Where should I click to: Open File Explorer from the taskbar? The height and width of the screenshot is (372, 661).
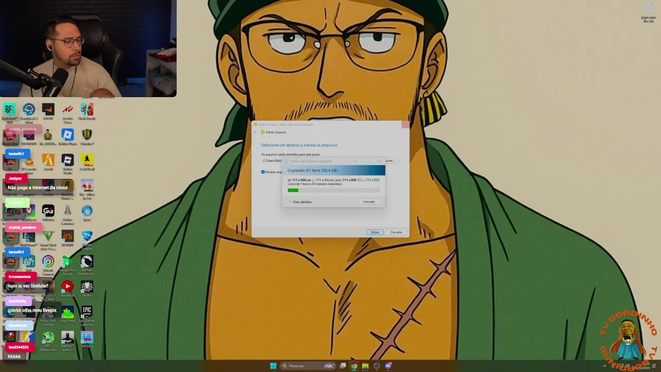coord(365,366)
